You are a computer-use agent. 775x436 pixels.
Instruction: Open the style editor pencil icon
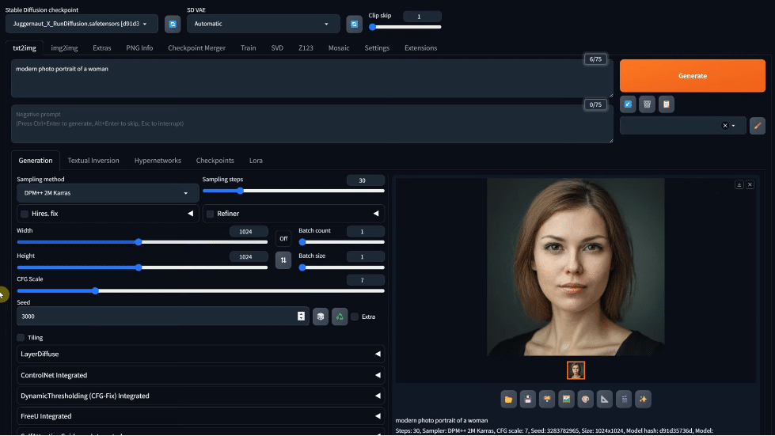click(x=758, y=126)
